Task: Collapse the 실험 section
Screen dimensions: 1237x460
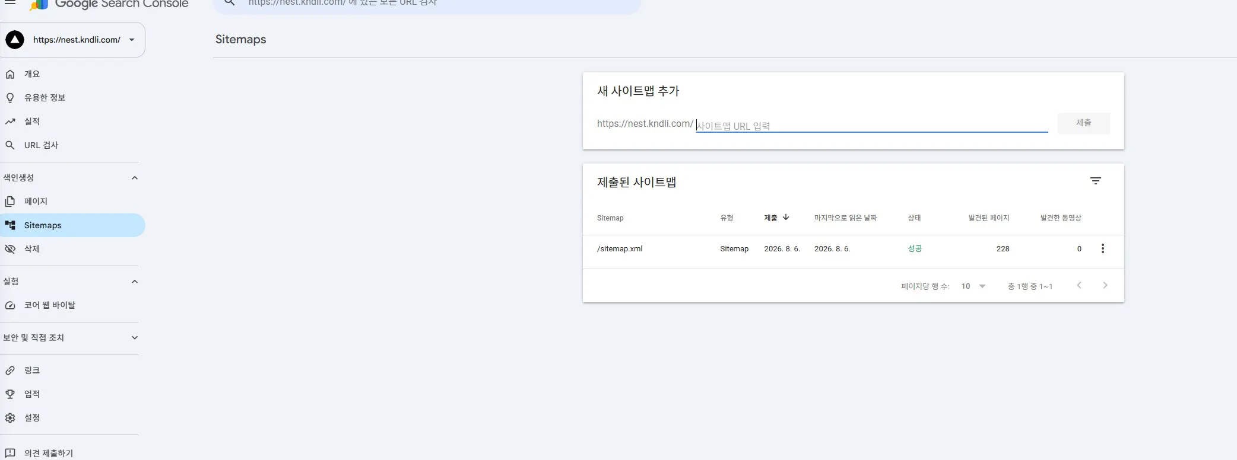Action: (135, 282)
